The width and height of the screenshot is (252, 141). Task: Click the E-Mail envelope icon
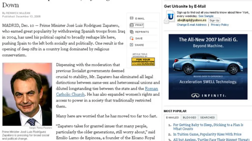132,18
